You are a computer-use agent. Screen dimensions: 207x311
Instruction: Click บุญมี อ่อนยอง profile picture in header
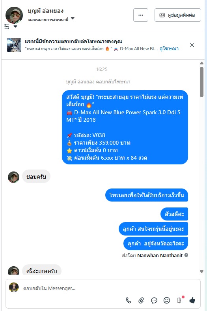pos(14,15)
